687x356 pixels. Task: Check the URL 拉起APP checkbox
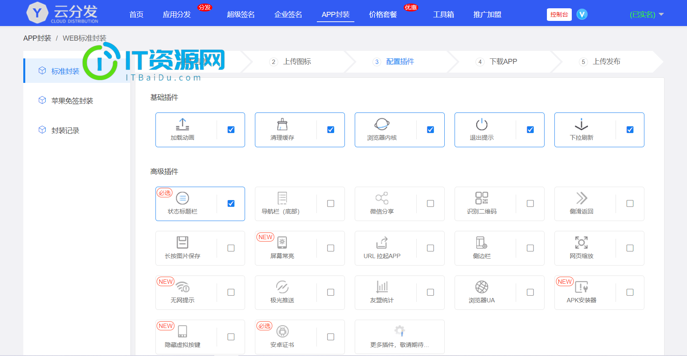[431, 248]
